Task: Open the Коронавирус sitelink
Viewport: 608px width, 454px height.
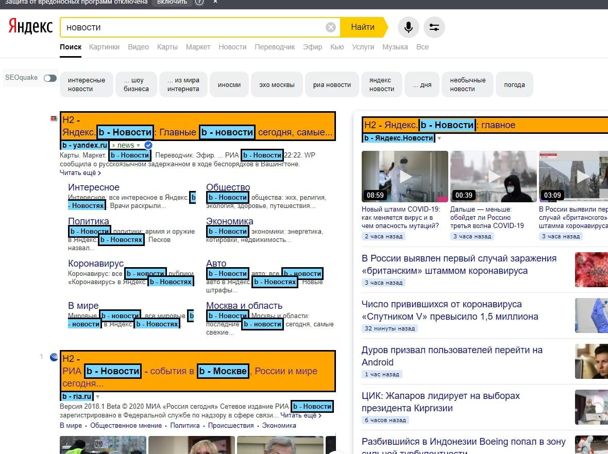Action: 96,264
